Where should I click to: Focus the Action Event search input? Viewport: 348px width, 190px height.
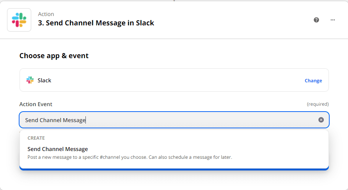[168, 120]
